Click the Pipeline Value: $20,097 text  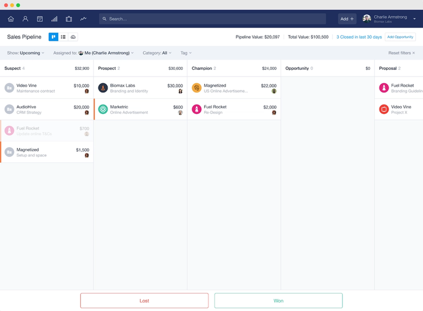(257, 37)
